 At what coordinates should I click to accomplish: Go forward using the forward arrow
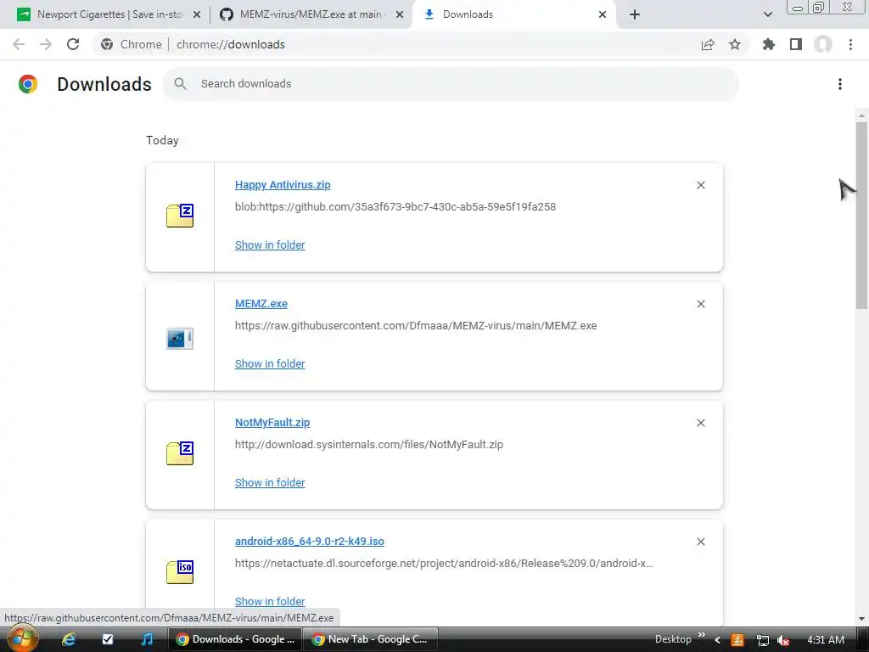46,44
